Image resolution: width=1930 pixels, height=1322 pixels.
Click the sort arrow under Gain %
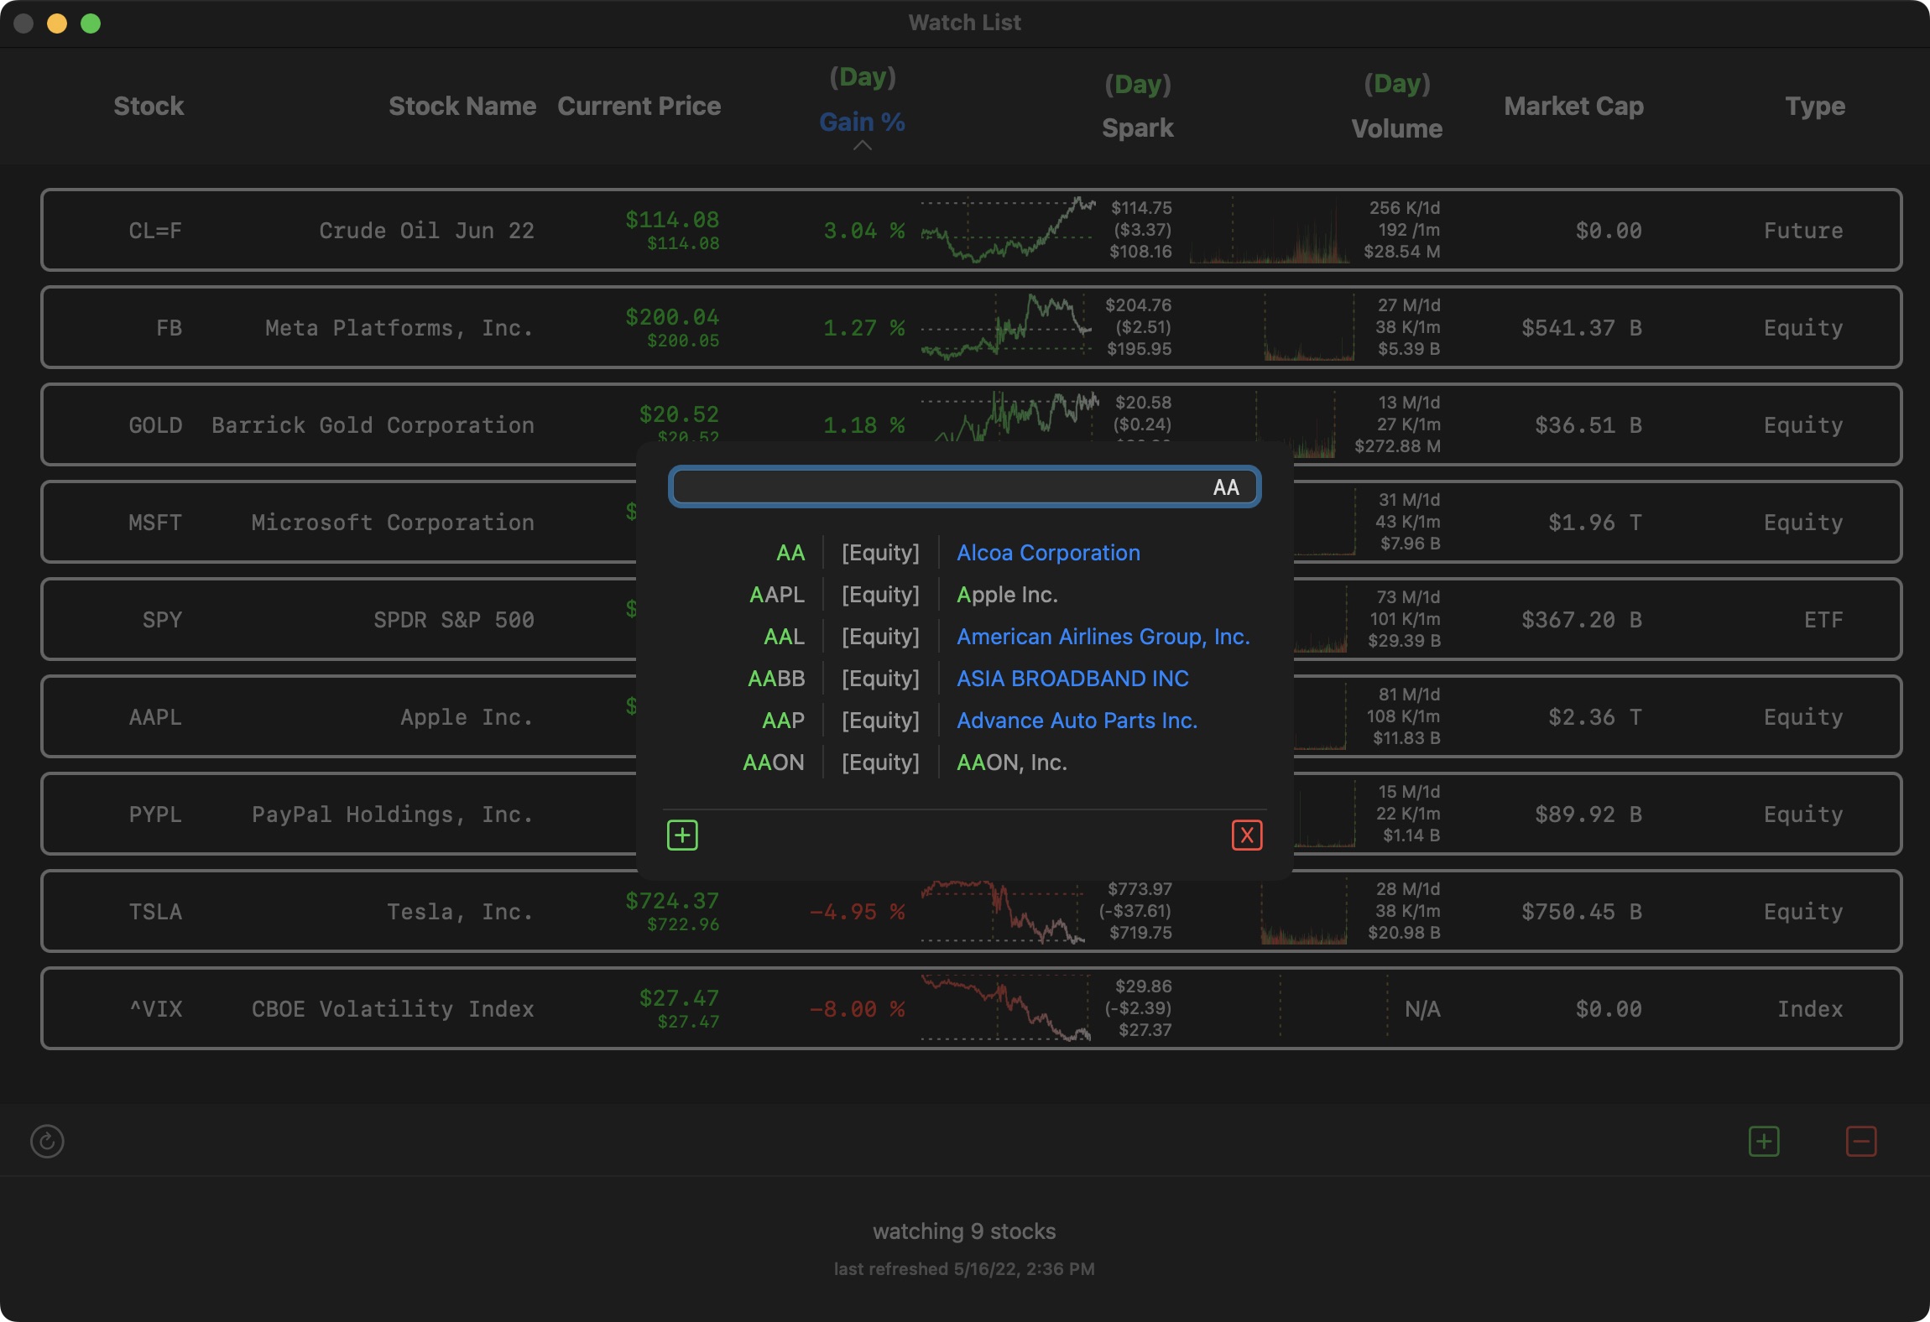[x=862, y=145]
